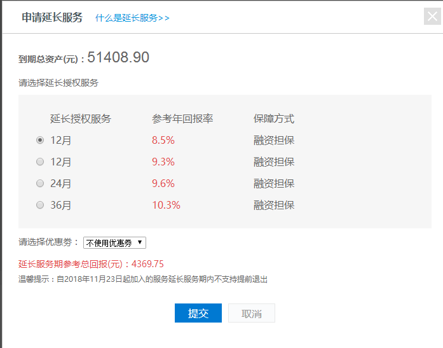Screen dimensions: 443x348
Task: Select the 12月 radio button with 8.5% rate
Action: pos(40,140)
